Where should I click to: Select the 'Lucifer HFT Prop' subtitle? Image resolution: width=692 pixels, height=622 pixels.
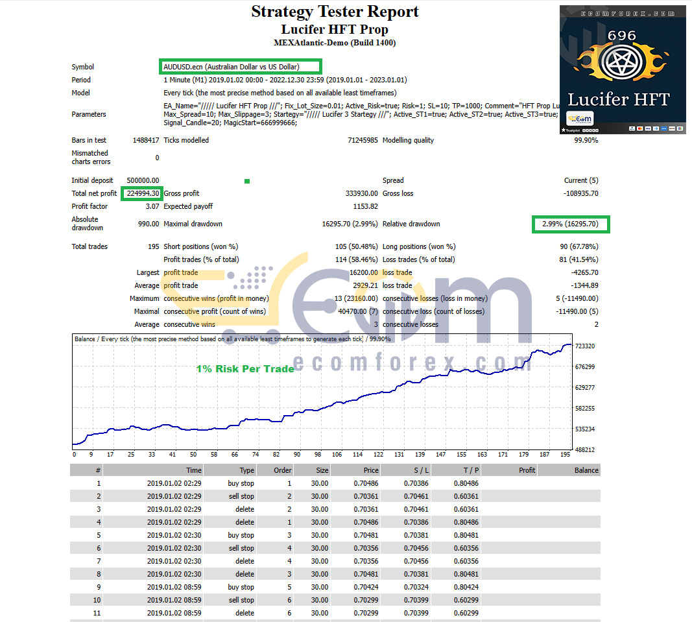point(335,29)
